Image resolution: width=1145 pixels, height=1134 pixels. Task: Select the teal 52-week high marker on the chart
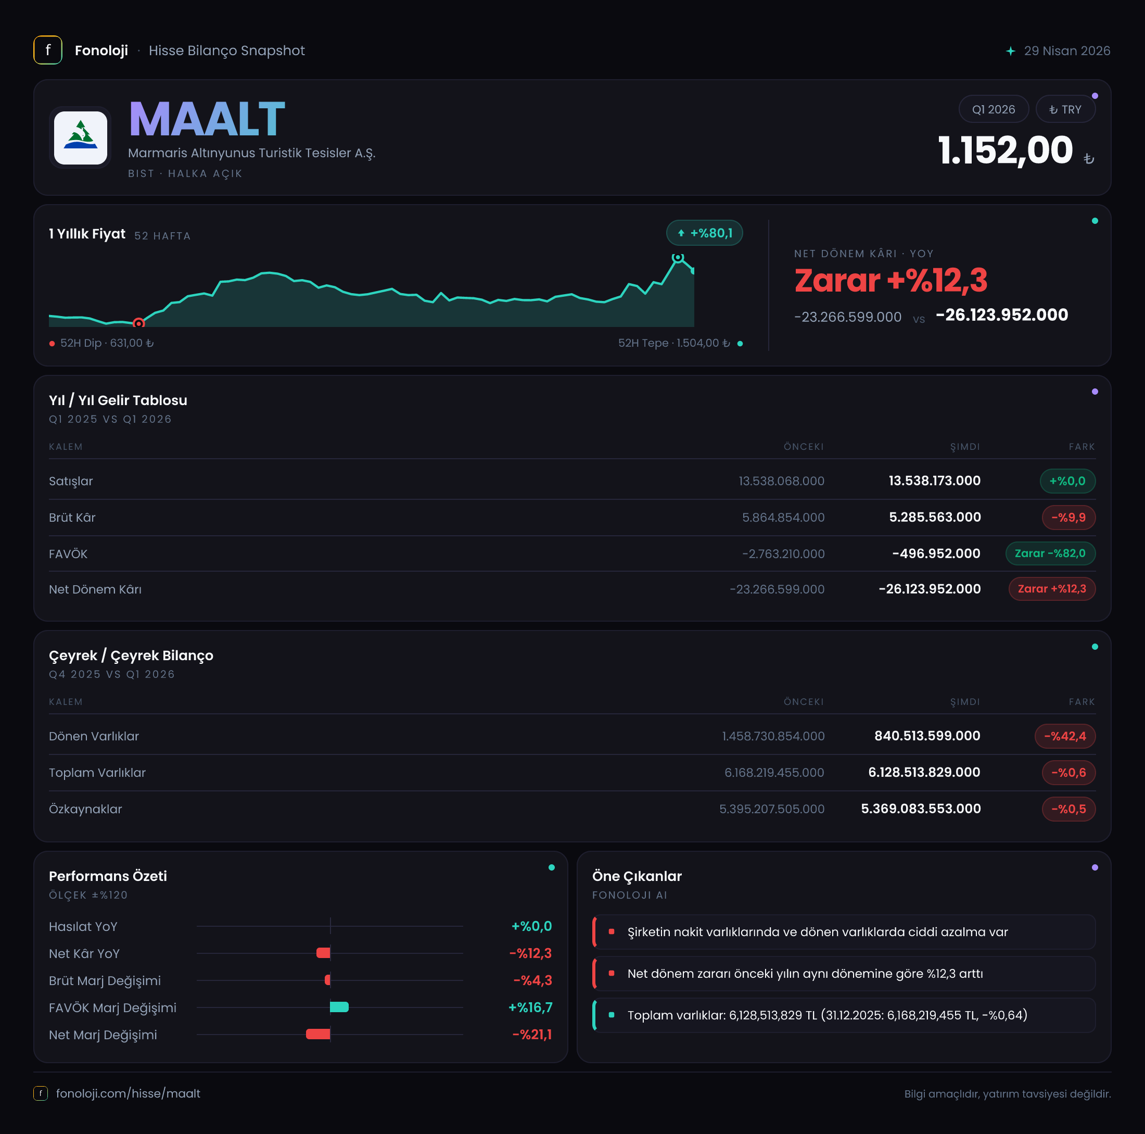coord(678,257)
